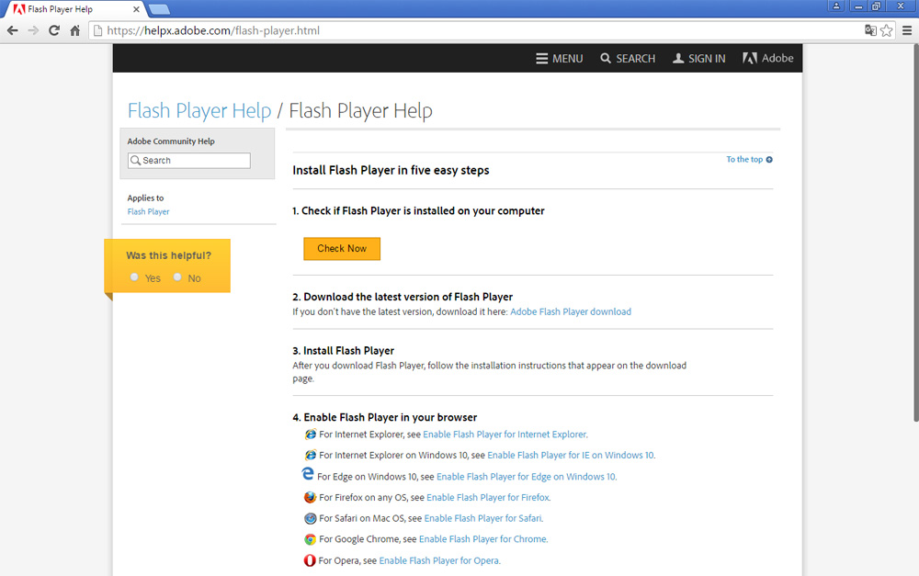This screenshot has width=919, height=576.
Task: Click the browser back arrow
Action: coord(13,30)
